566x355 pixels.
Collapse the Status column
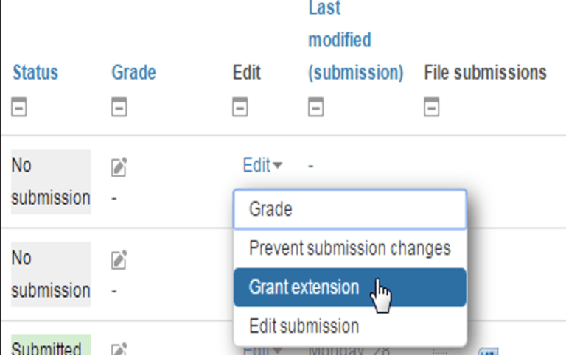19,109
